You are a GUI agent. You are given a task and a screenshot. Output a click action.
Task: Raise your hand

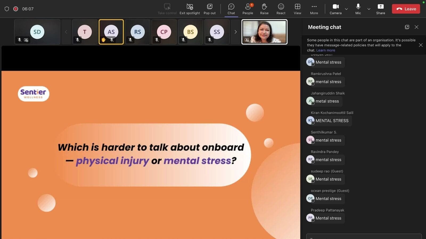(x=264, y=9)
